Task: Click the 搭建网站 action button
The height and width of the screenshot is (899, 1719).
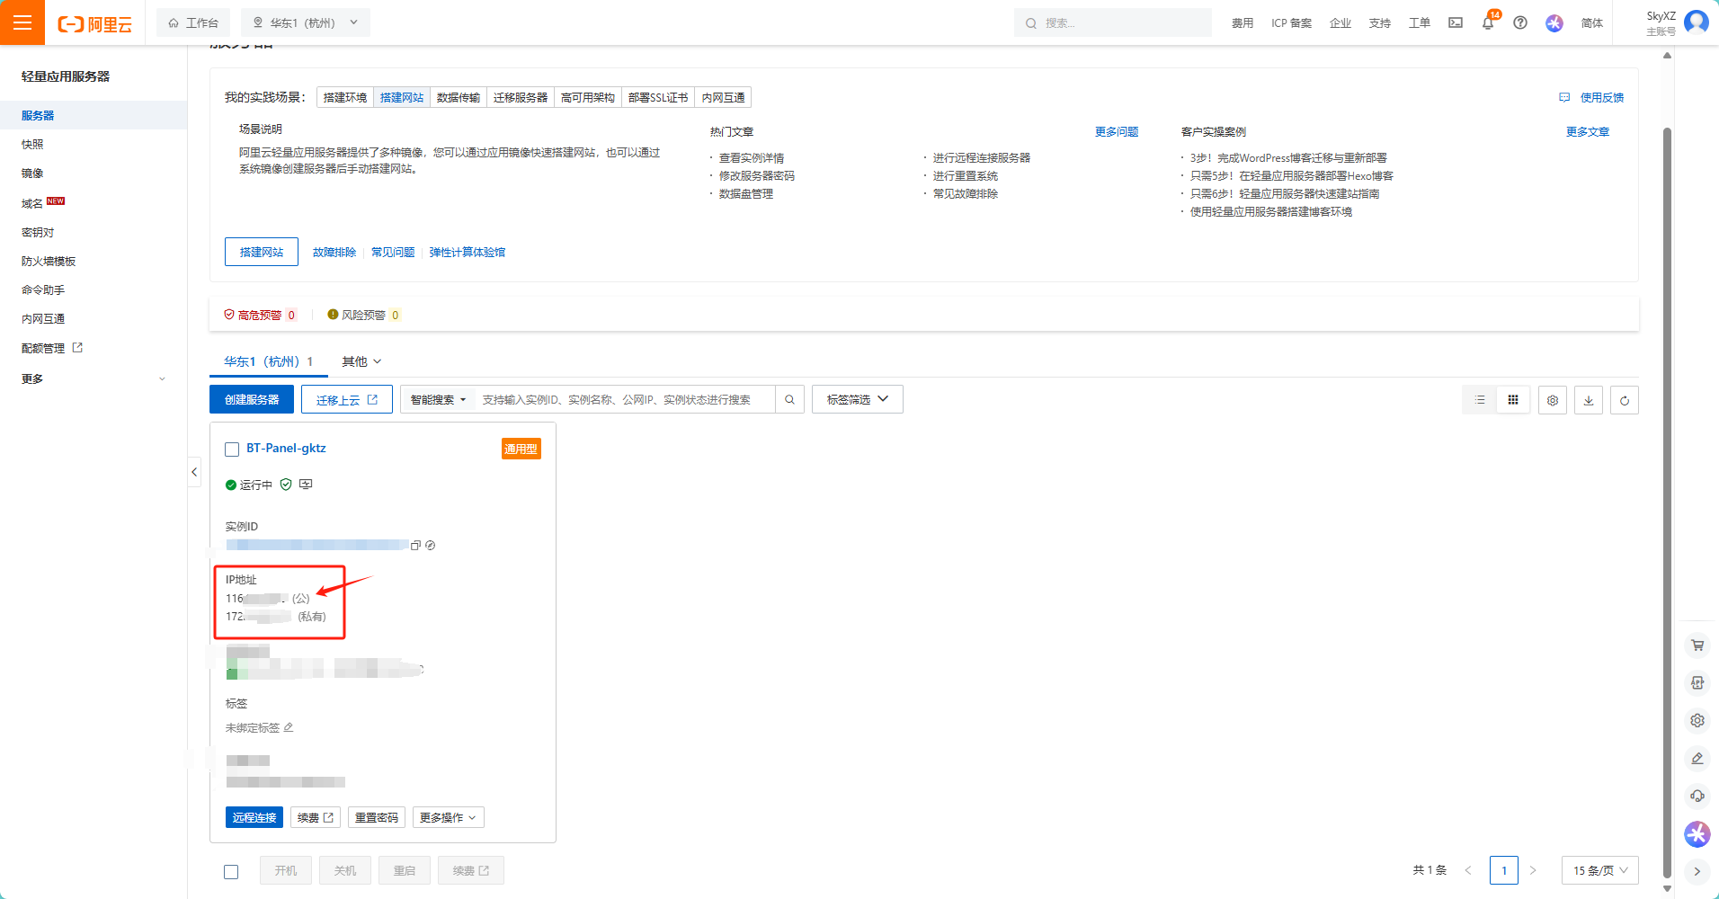Action: click(262, 252)
